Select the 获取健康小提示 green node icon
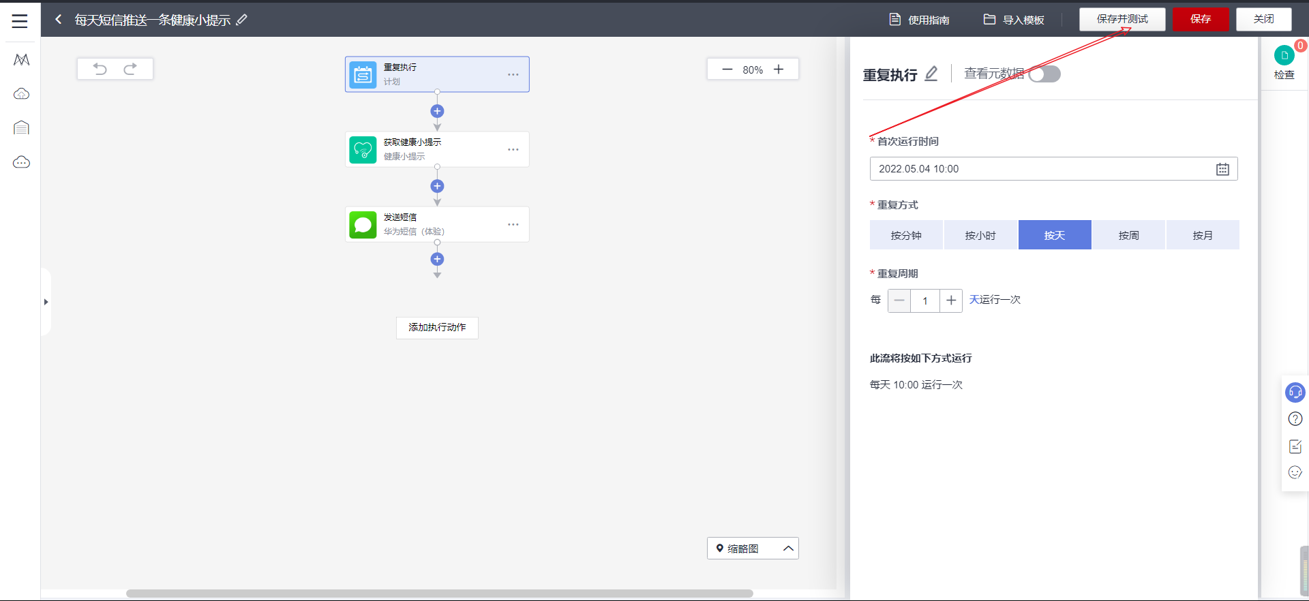The image size is (1309, 601). coord(363,149)
